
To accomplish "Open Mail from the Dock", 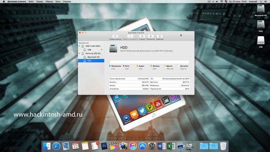I will coord(66,146).
